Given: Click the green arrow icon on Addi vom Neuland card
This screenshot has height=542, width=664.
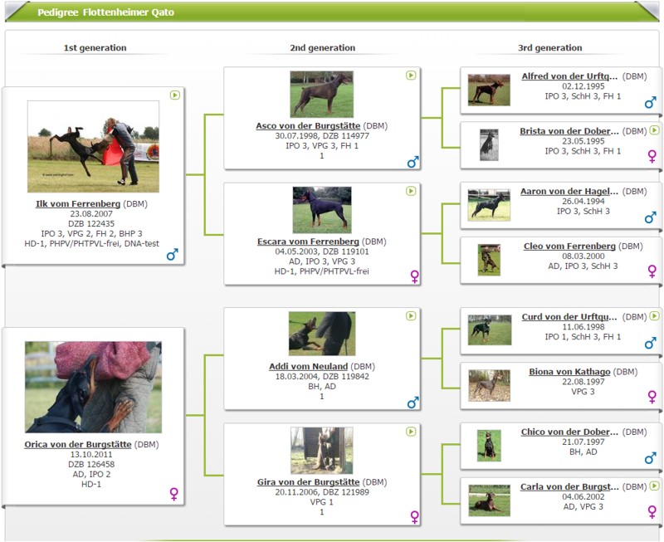Looking at the screenshot, I should point(411,316).
